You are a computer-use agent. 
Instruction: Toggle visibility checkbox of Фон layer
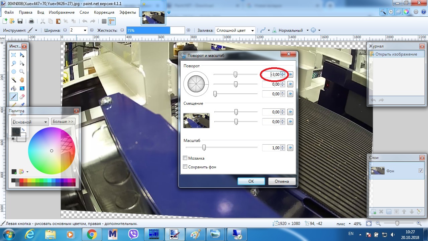click(x=421, y=171)
